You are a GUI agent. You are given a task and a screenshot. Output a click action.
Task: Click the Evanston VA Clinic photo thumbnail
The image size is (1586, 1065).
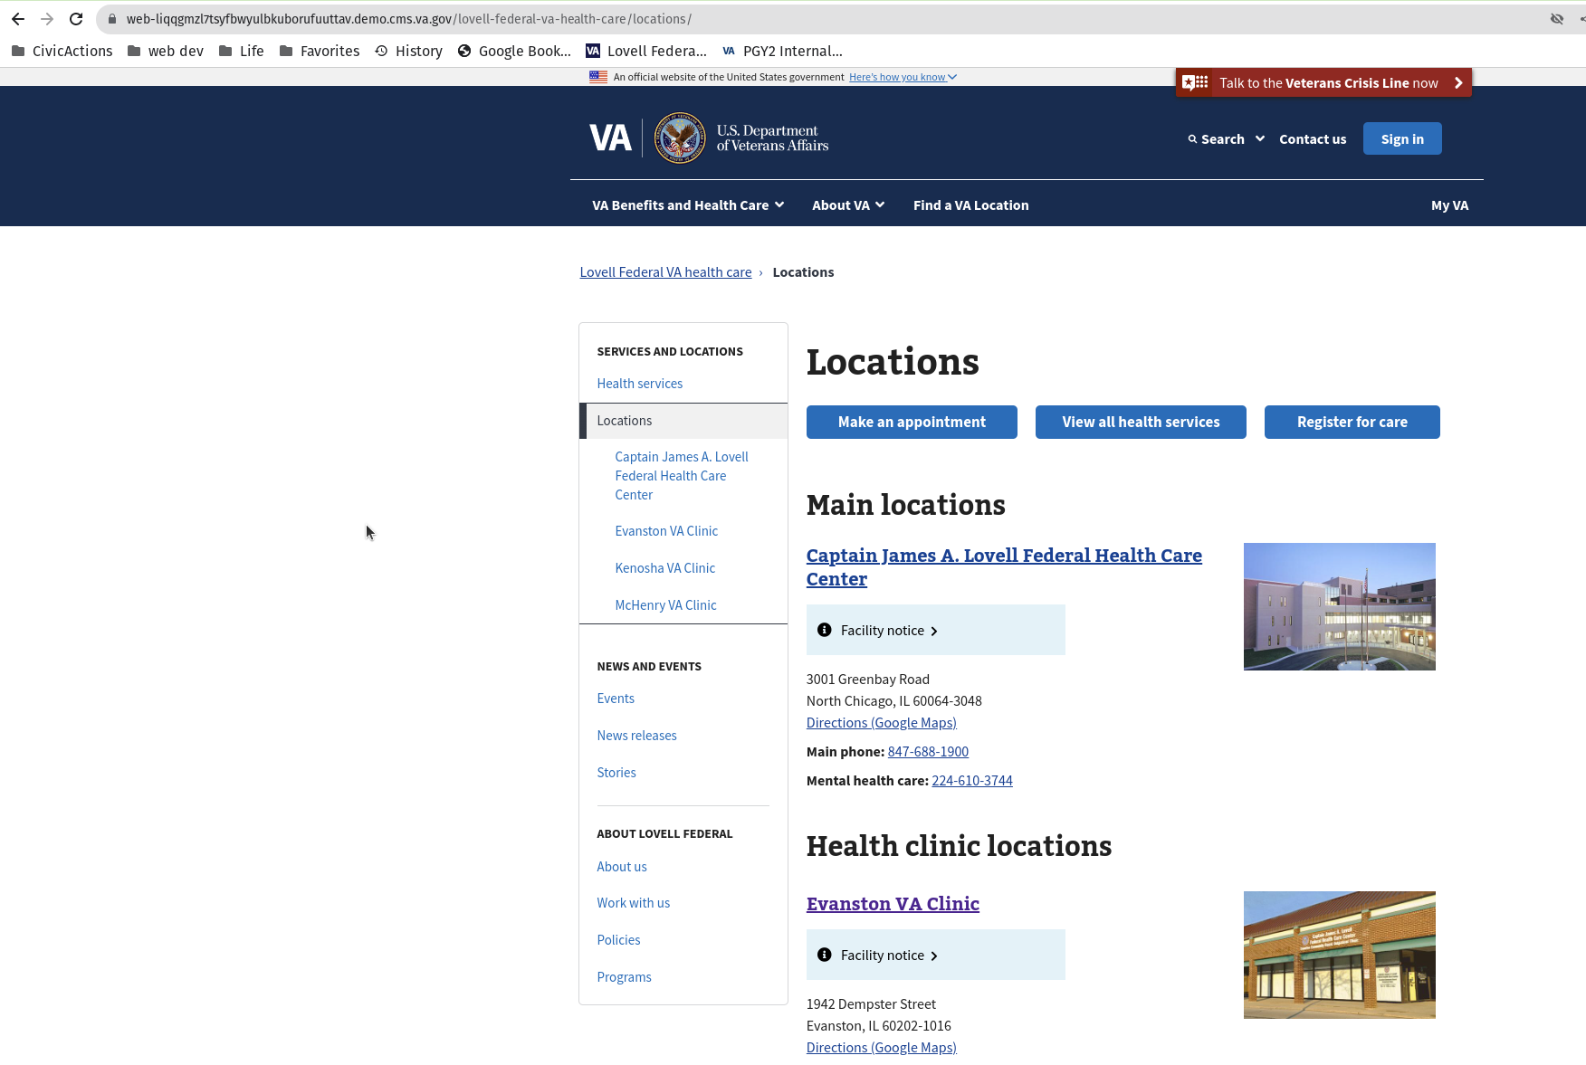point(1339,955)
